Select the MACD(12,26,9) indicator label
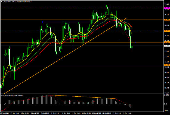Screen dimensions: 170x115 (7, 96)
